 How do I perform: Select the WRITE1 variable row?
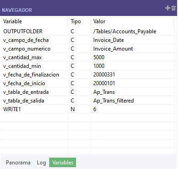click(x=87, y=109)
